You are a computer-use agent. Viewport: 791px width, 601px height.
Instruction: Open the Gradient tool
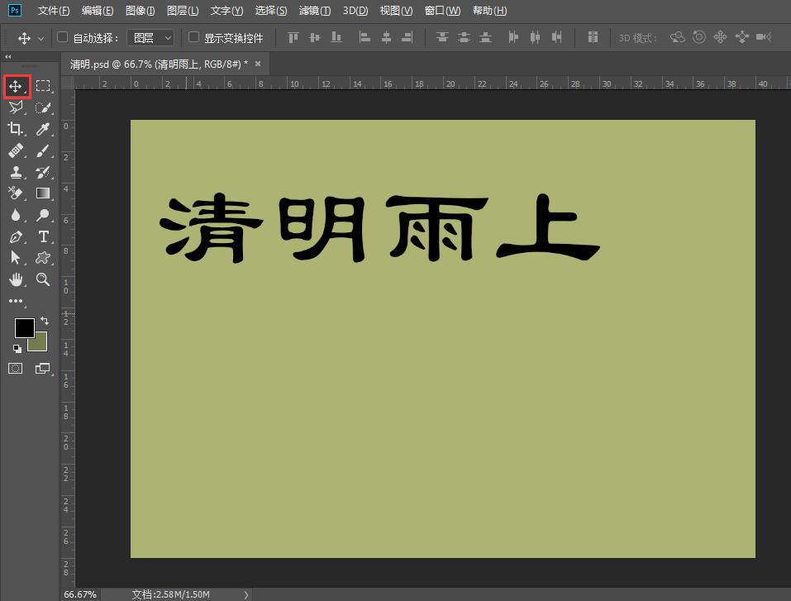coord(43,193)
